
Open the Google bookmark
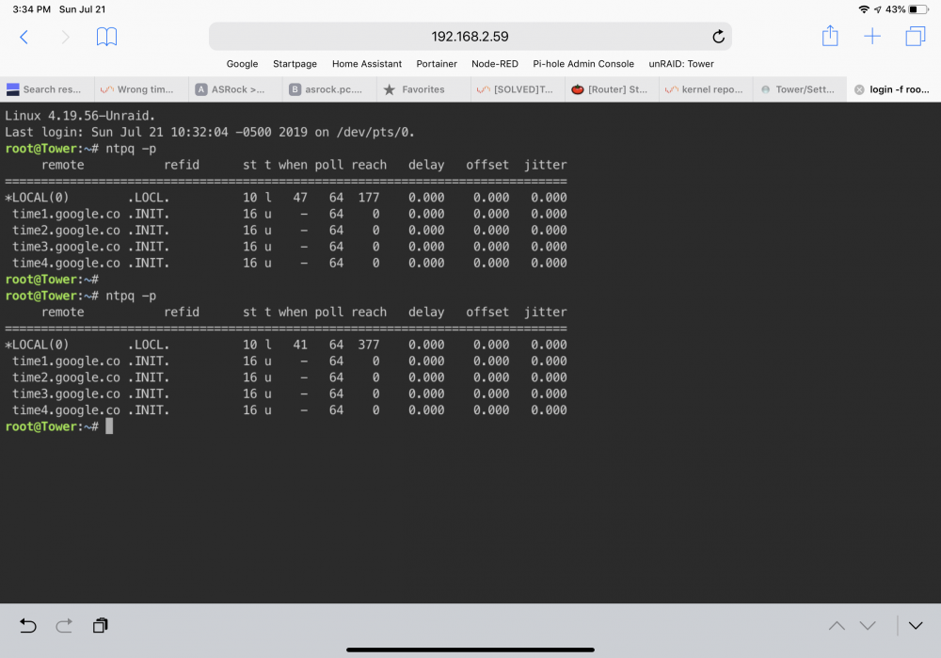[242, 64]
